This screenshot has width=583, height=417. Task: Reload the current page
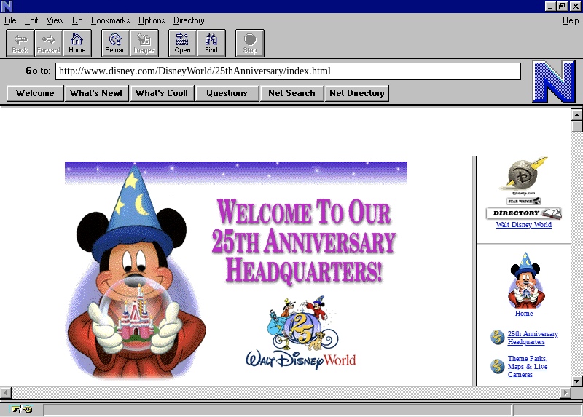pyautogui.click(x=115, y=43)
